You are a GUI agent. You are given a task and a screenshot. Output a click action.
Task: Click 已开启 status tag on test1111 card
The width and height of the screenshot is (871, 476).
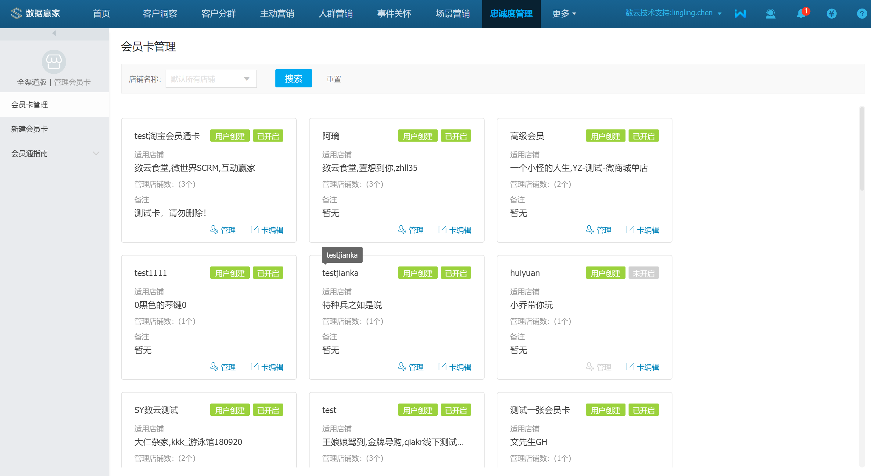point(268,273)
